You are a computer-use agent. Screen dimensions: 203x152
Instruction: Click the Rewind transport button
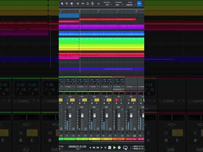(x=94, y=147)
